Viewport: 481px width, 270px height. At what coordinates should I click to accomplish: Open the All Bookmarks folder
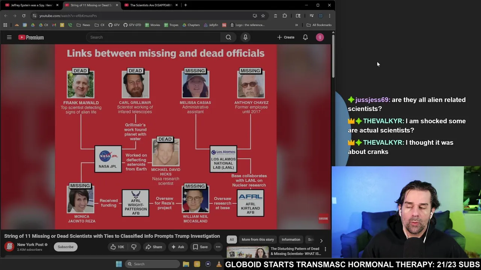319,25
